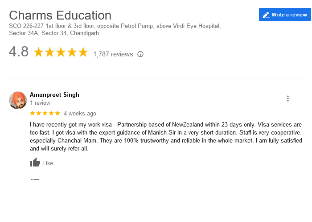Image resolution: width=312 pixels, height=222 pixels.
Task: Click the Write a review button
Action: (x=285, y=15)
